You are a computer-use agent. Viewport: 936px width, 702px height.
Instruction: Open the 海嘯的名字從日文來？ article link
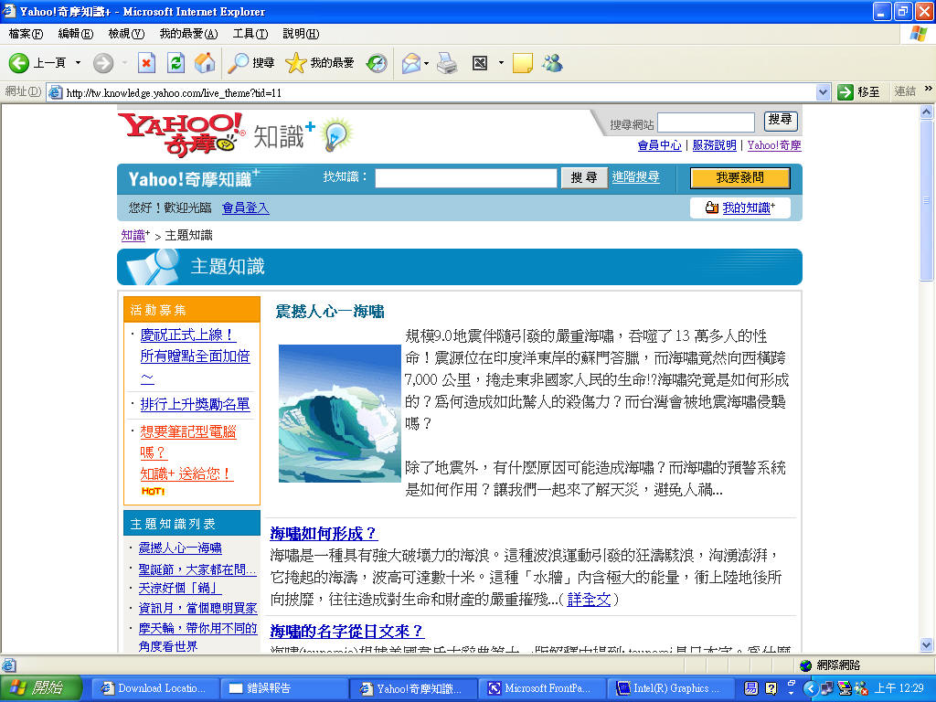click(x=346, y=631)
